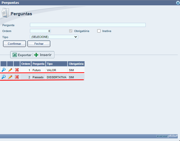
Task: Click pencil icon to edit Passado row
Action: coord(10,77)
